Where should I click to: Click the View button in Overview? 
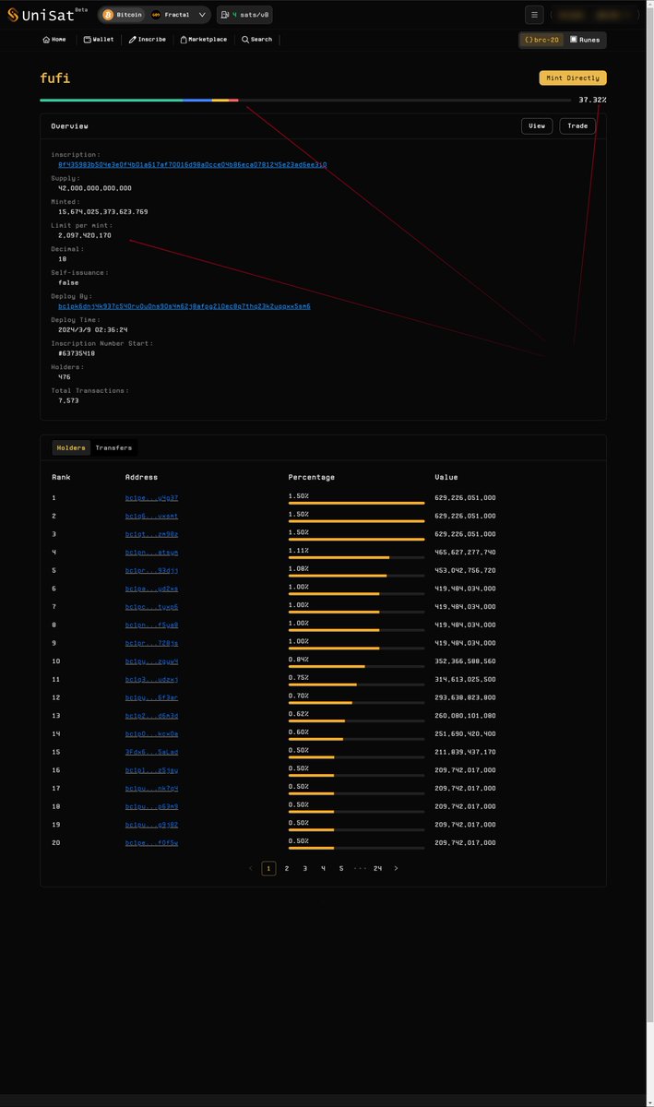click(537, 125)
